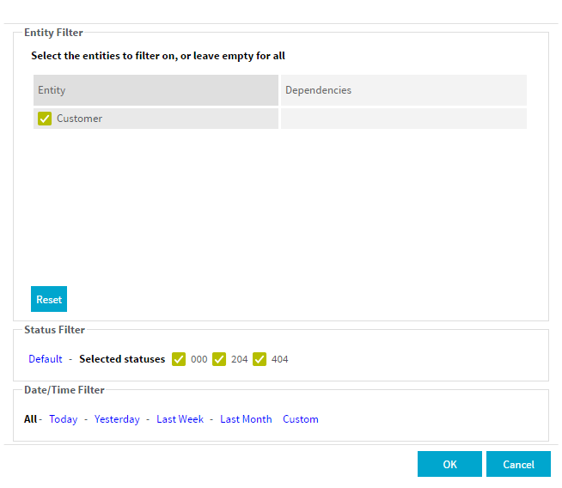The width and height of the screenshot is (562, 488).
Task: Filter by Today
Action: pos(64,419)
